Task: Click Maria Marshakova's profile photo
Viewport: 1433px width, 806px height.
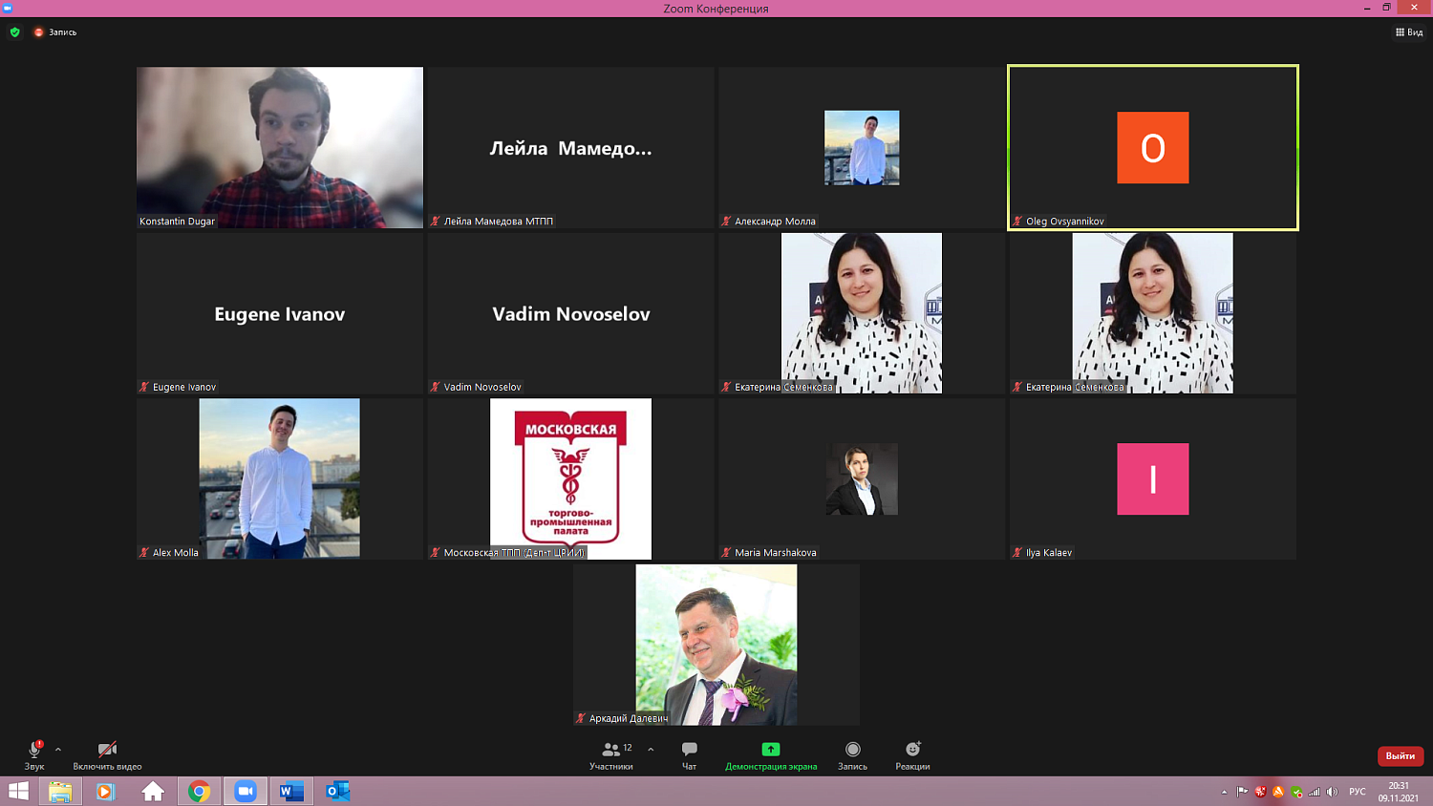Action: (862, 478)
